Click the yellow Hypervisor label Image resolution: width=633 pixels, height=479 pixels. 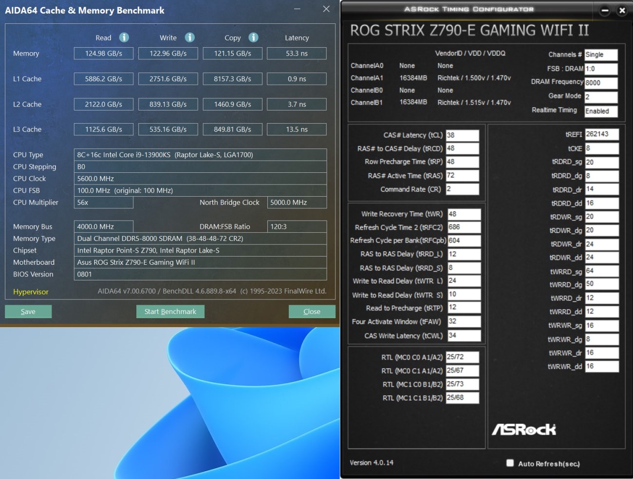31,292
